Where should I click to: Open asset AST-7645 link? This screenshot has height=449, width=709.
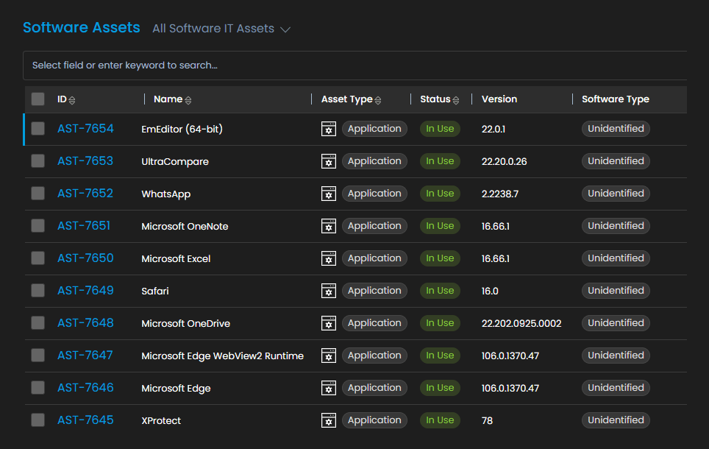point(85,420)
